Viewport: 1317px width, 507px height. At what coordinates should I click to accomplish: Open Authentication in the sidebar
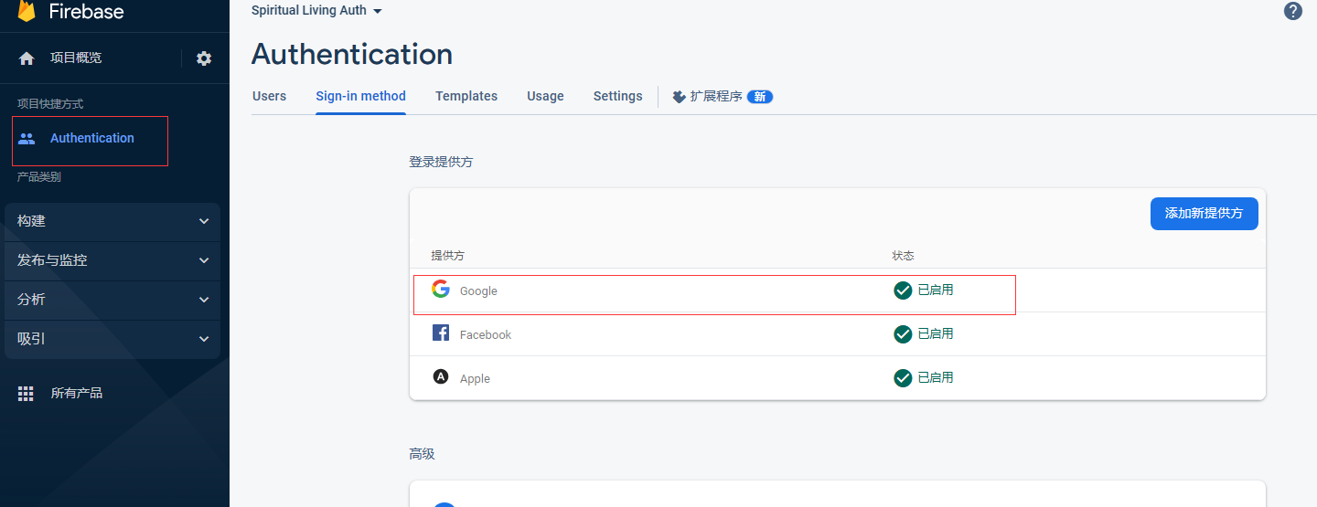(x=91, y=139)
